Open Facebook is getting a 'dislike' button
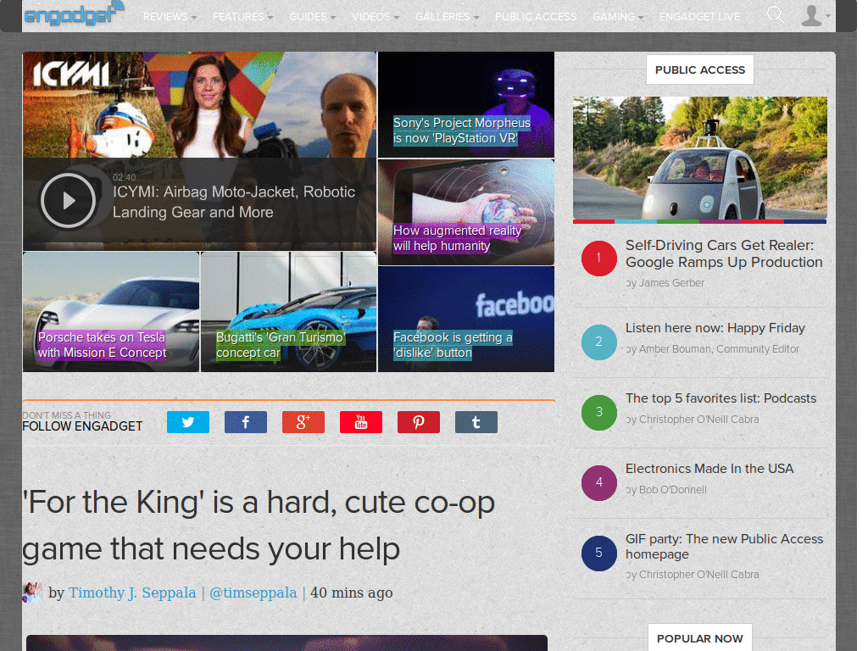The image size is (868, 651). click(453, 345)
